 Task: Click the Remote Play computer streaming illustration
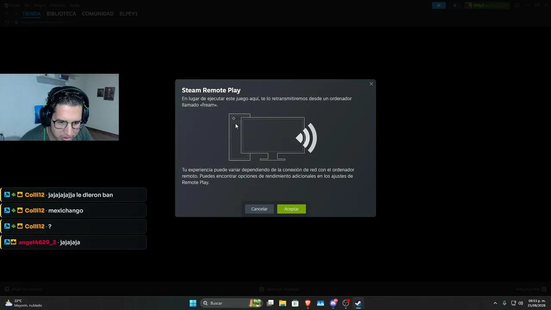point(273,137)
